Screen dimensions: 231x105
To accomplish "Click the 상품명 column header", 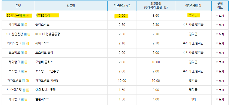I will (x=71, y=6).
